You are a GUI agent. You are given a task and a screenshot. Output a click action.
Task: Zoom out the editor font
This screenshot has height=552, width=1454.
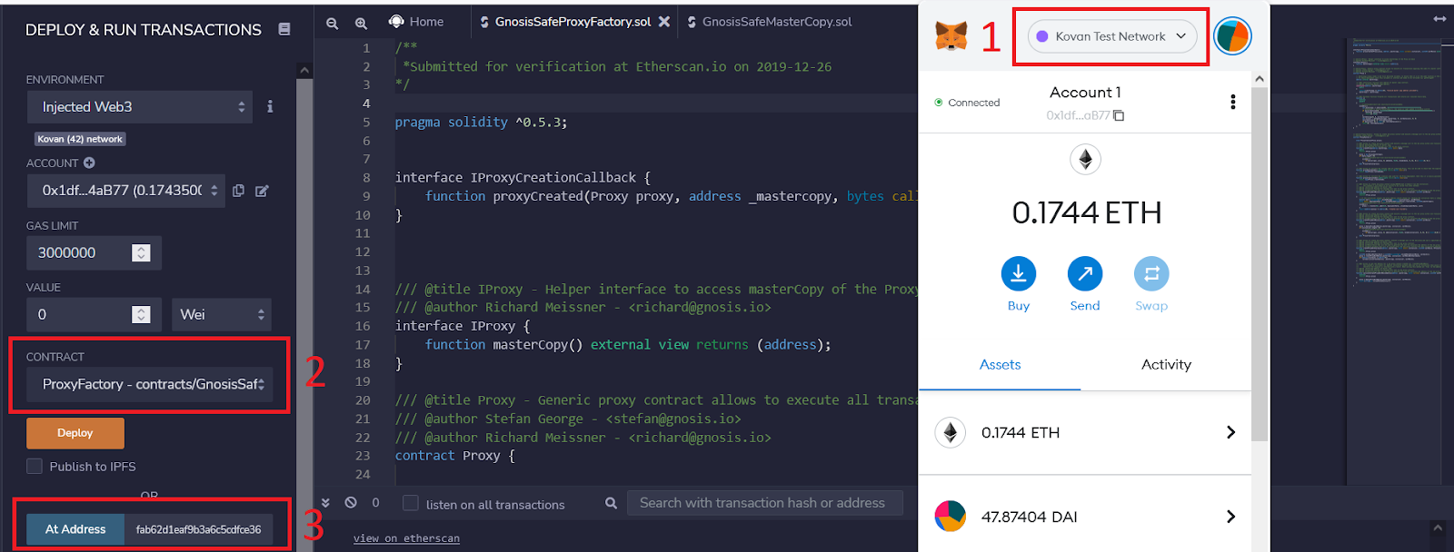(x=333, y=24)
